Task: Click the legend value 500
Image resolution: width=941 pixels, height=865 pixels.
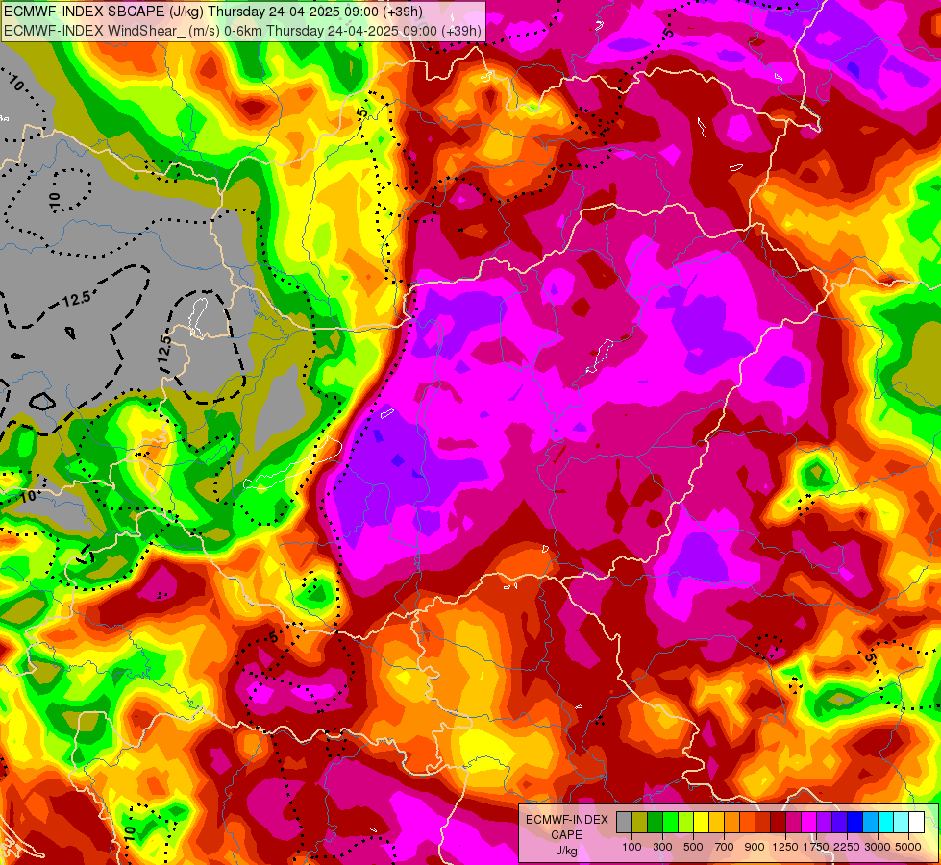Action: point(693,847)
